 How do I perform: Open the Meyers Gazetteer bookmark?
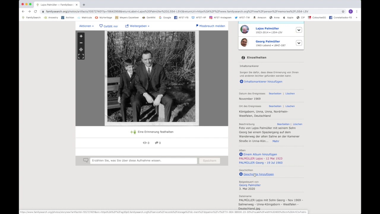coord(127,18)
